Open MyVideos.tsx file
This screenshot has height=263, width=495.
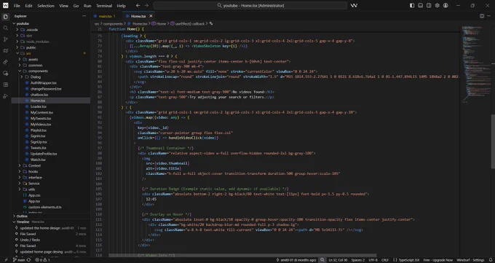click(x=41, y=125)
